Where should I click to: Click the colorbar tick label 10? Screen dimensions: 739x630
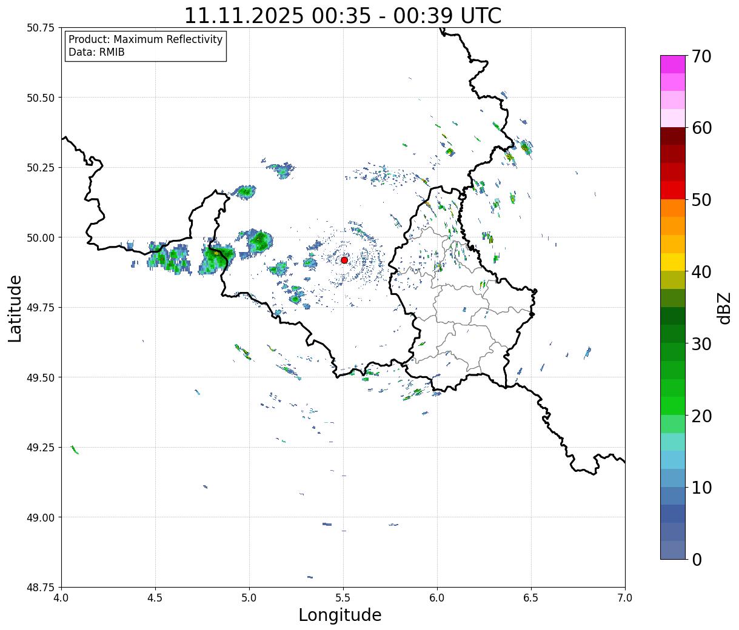[x=701, y=488]
